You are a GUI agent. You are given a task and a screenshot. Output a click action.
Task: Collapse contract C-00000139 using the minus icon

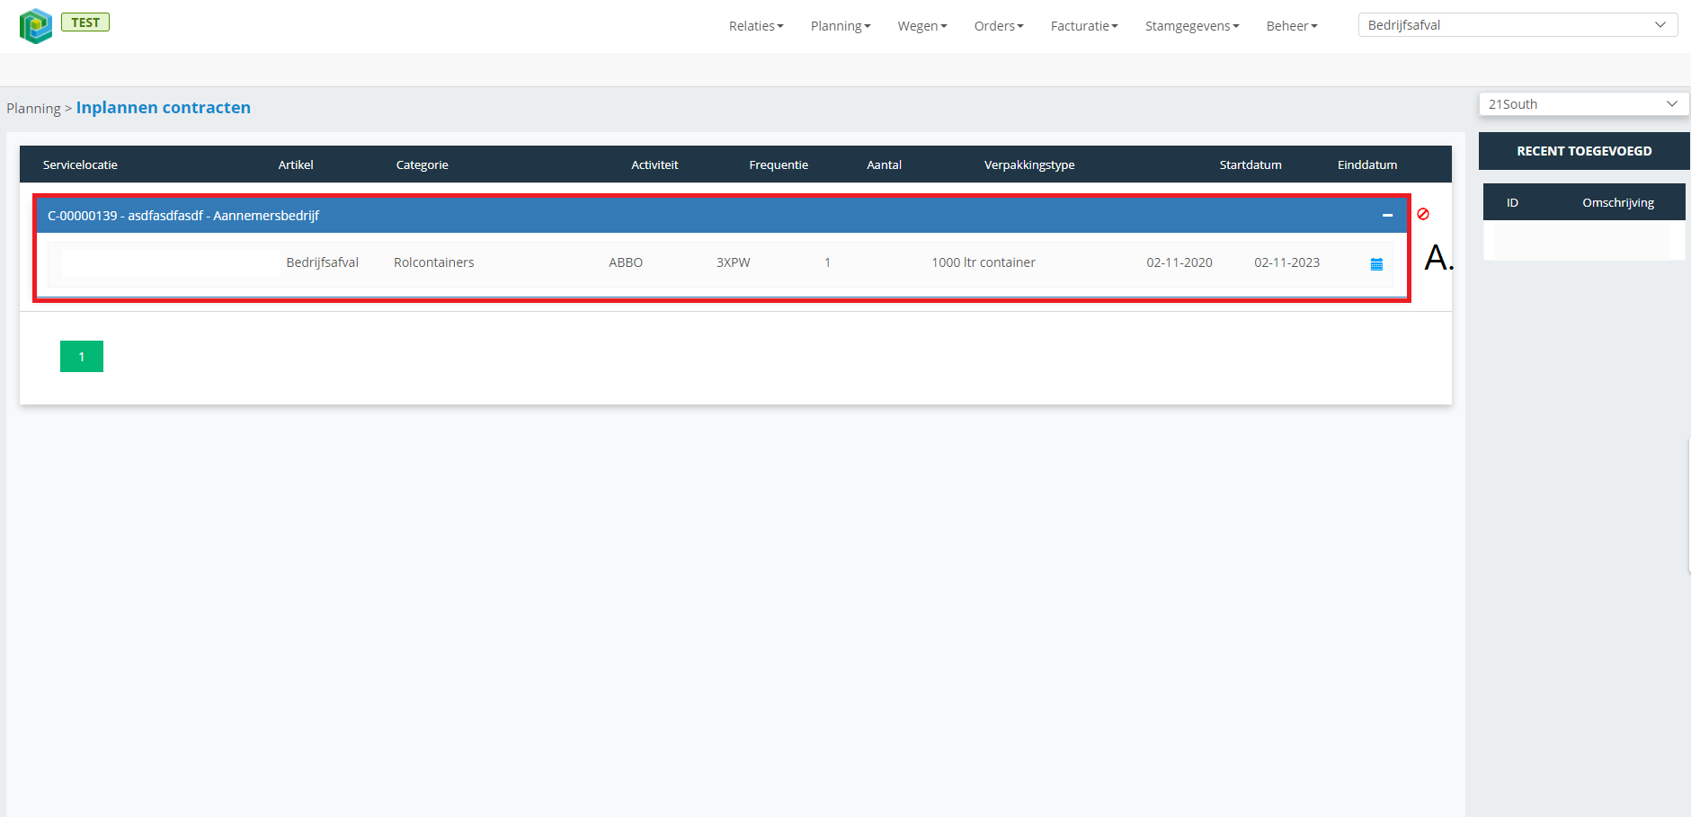[1388, 216]
